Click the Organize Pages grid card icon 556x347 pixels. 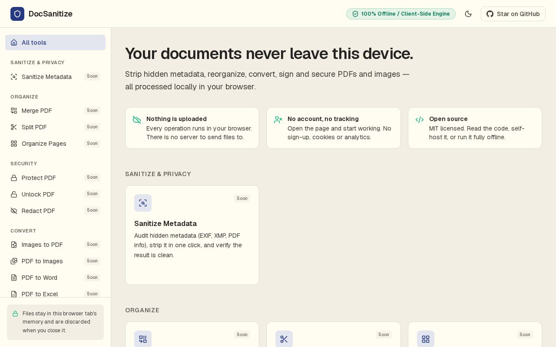click(x=426, y=339)
